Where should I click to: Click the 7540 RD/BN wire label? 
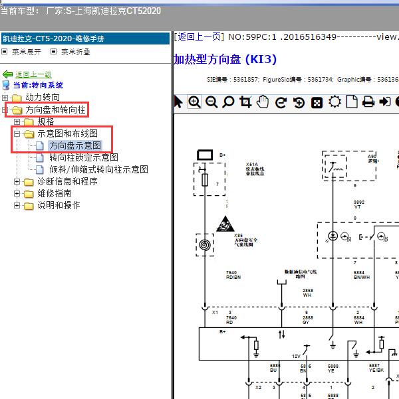click(x=233, y=275)
